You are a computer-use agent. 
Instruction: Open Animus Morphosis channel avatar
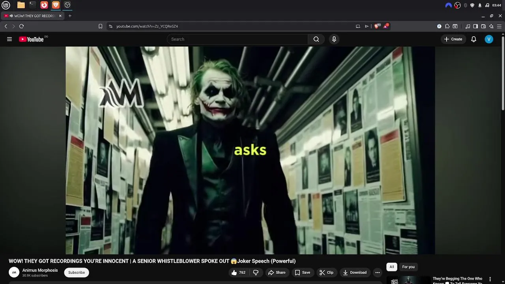pyautogui.click(x=14, y=272)
